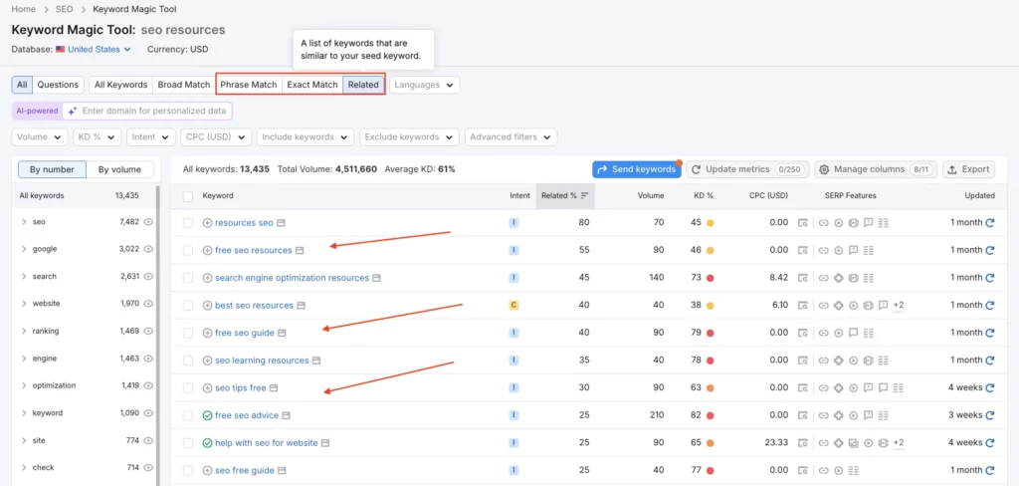Open the Advanced filters dropdown

[x=510, y=137]
